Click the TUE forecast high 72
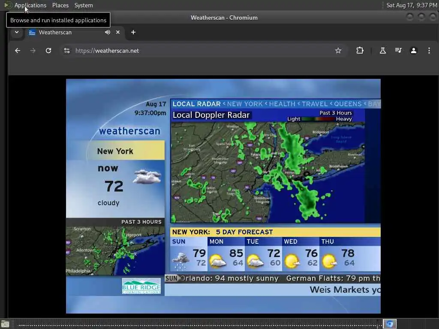 pos(274,253)
